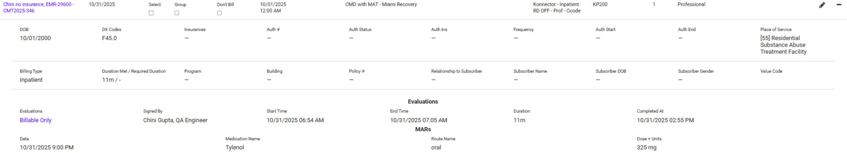Click the Evaluations section heading
Screen dimensions: 847x153
click(423, 102)
